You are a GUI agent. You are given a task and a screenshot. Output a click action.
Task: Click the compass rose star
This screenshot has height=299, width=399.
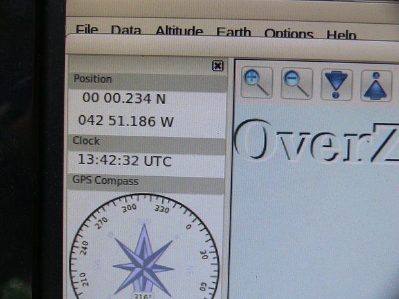point(144,262)
